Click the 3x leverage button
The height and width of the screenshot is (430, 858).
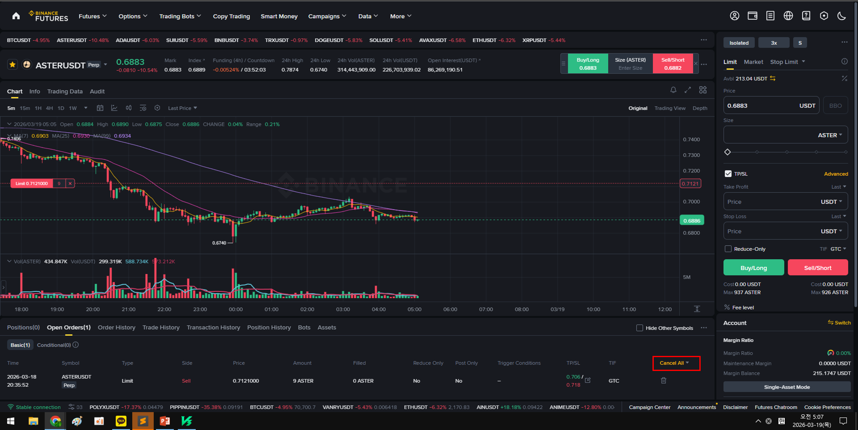(x=774, y=43)
